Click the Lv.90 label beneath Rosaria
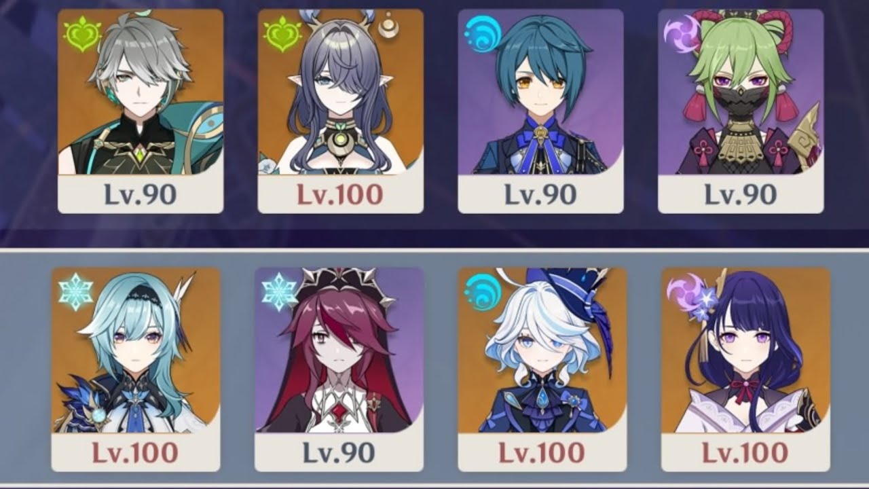The width and height of the screenshot is (869, 489). 339,452
